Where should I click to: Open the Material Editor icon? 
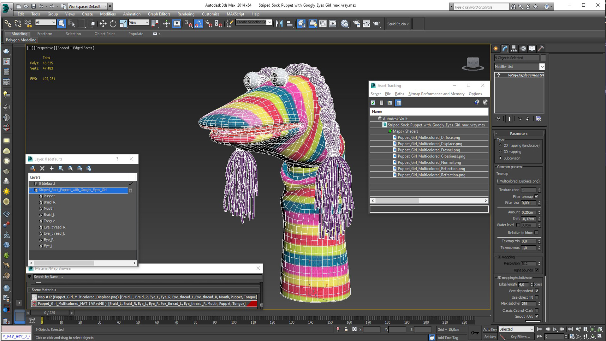(x=345, y=24)
